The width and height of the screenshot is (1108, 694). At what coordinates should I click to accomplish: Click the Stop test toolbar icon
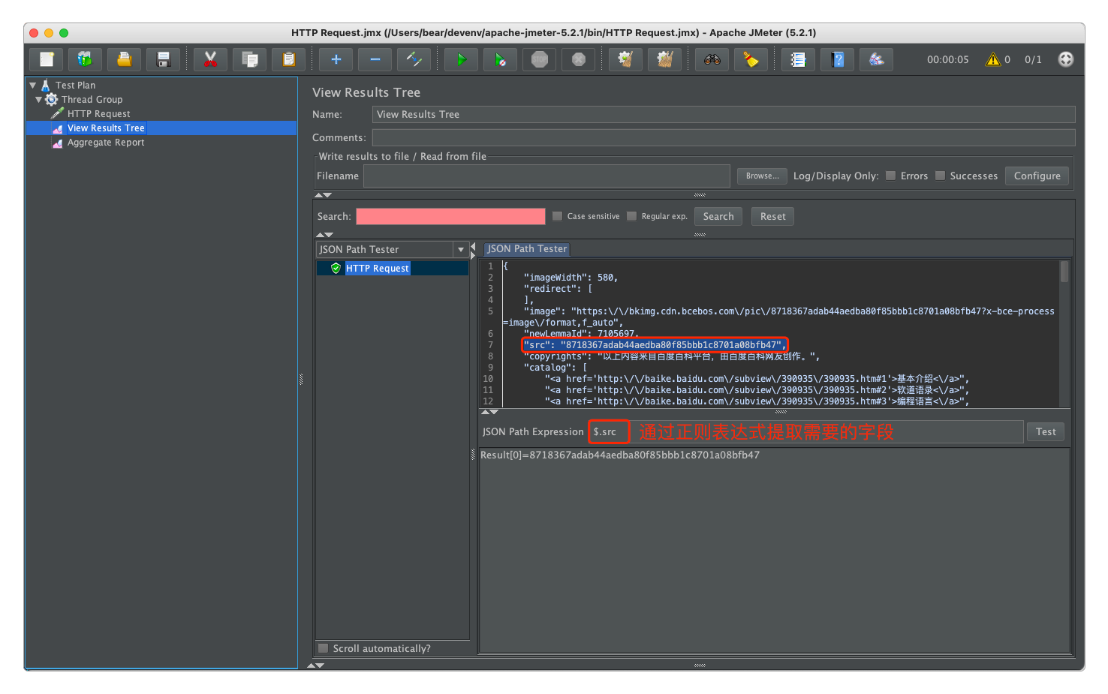pyautogui.click(x=540, y=59)
